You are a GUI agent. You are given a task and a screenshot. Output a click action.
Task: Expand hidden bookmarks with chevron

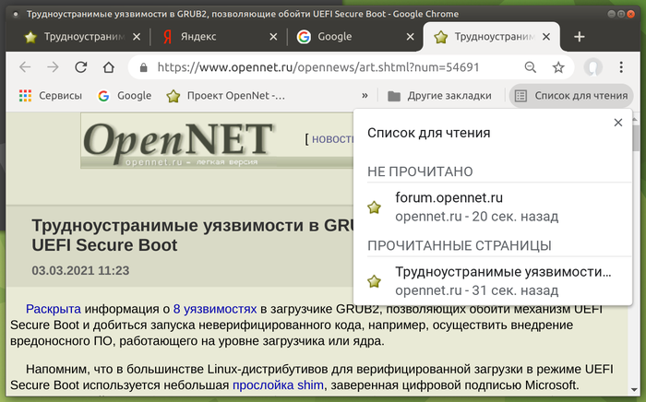tap(365, 96)
